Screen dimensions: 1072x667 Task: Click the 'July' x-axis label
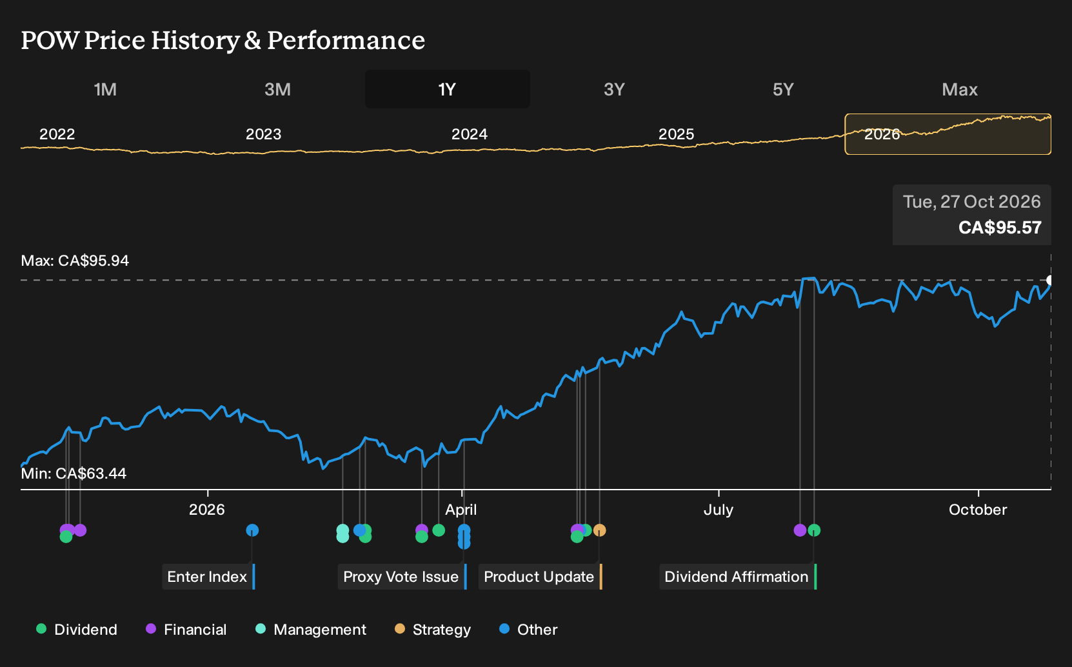pos(719,510)
